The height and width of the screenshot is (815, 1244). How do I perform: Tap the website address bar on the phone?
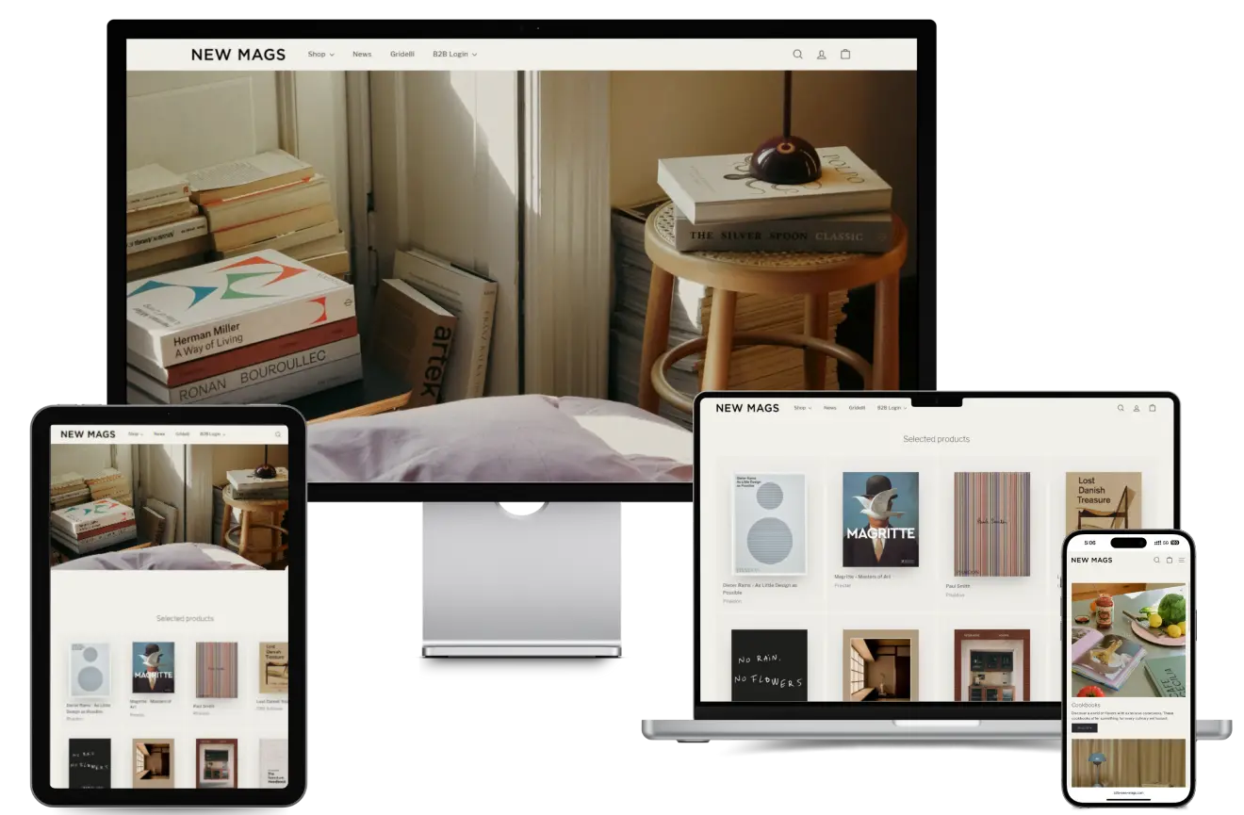pos(1128,793)
